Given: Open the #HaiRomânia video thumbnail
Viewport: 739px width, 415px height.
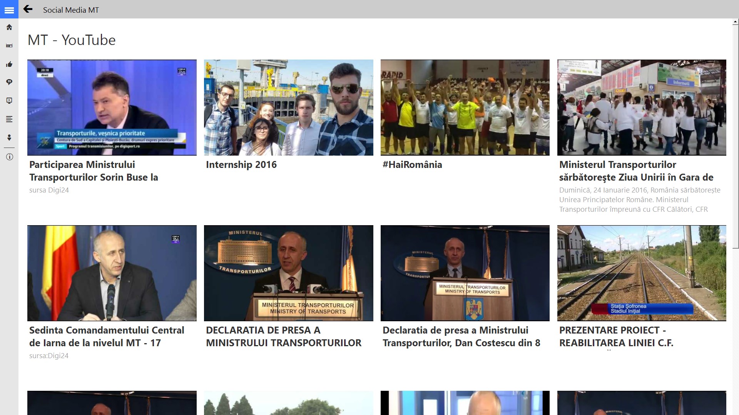Looking at the screenshot, I should tap(465, 107).
